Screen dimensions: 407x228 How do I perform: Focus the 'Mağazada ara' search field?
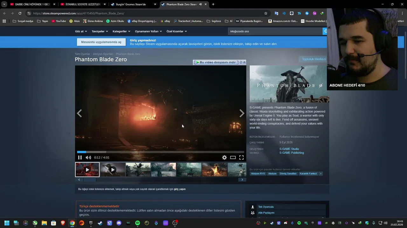275,31
